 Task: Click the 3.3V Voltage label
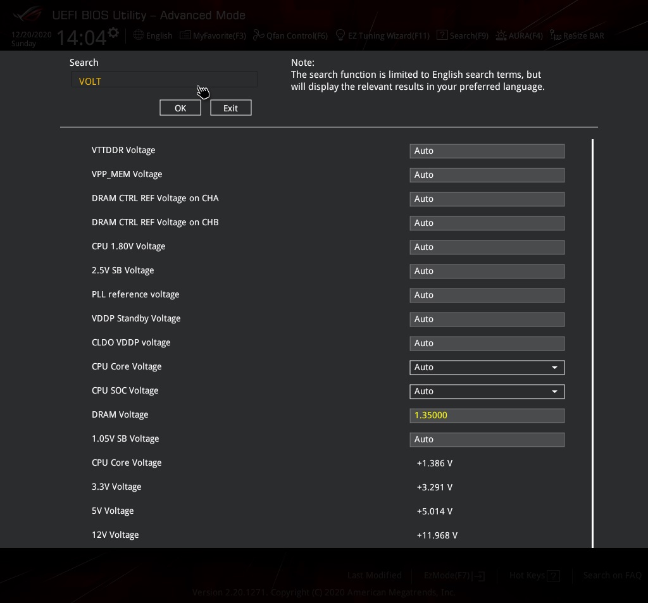pos(116,487)
